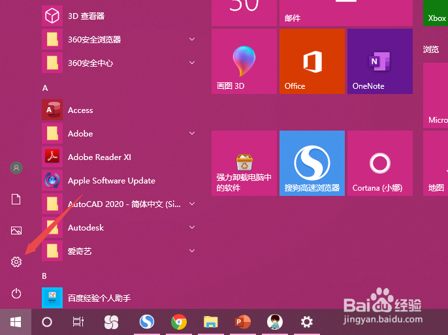Click the Power icon in Start sidebar

[16, 293]
